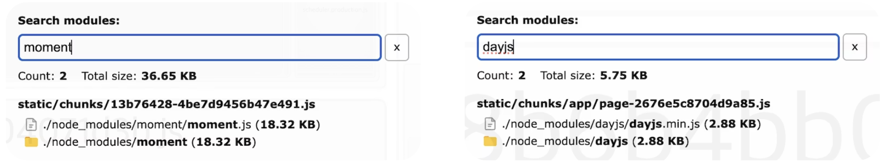Click the right "Search modules:" label
This screenshot has width=887, height=166.
(x=527, y=20)
